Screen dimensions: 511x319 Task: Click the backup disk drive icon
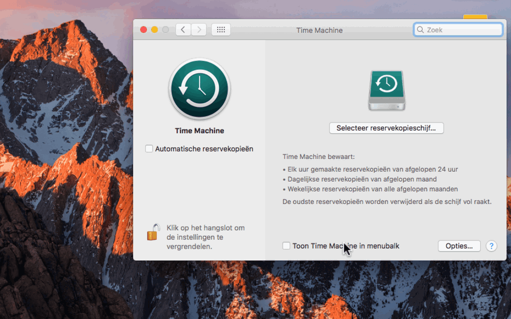(386, 90)
